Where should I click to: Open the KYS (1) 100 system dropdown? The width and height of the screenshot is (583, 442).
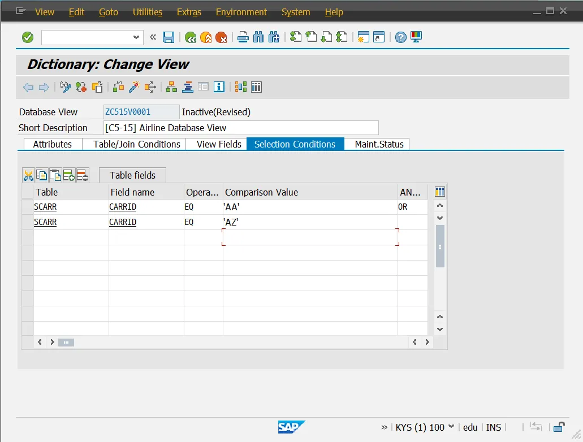coord(451,427)
